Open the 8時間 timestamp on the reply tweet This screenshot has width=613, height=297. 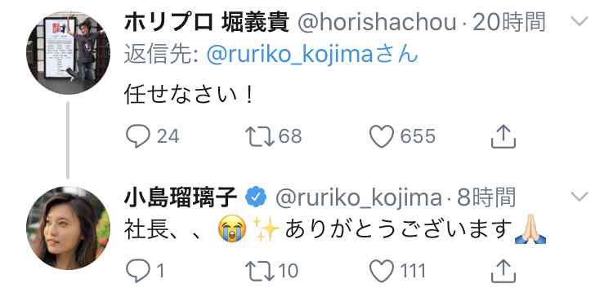(486, 197)
